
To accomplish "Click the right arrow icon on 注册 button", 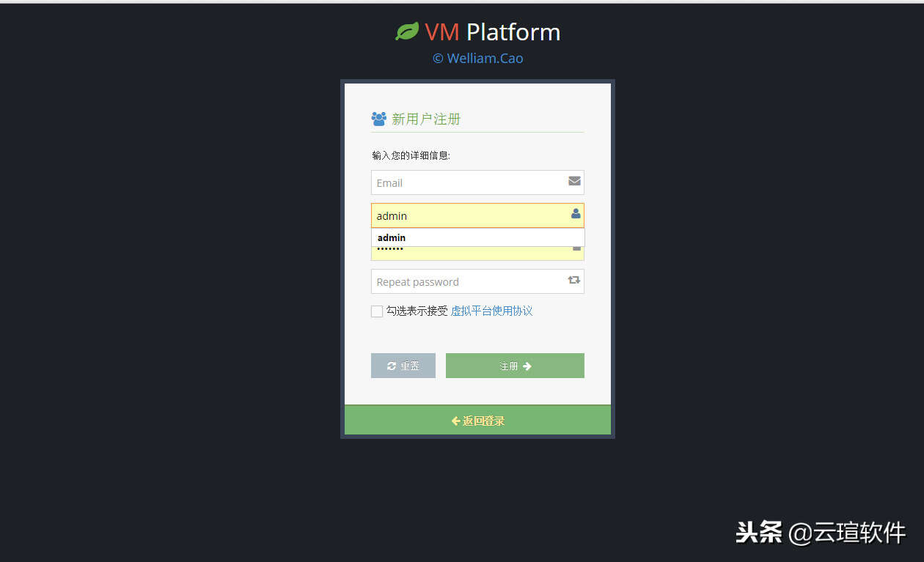I will [527, 366].
